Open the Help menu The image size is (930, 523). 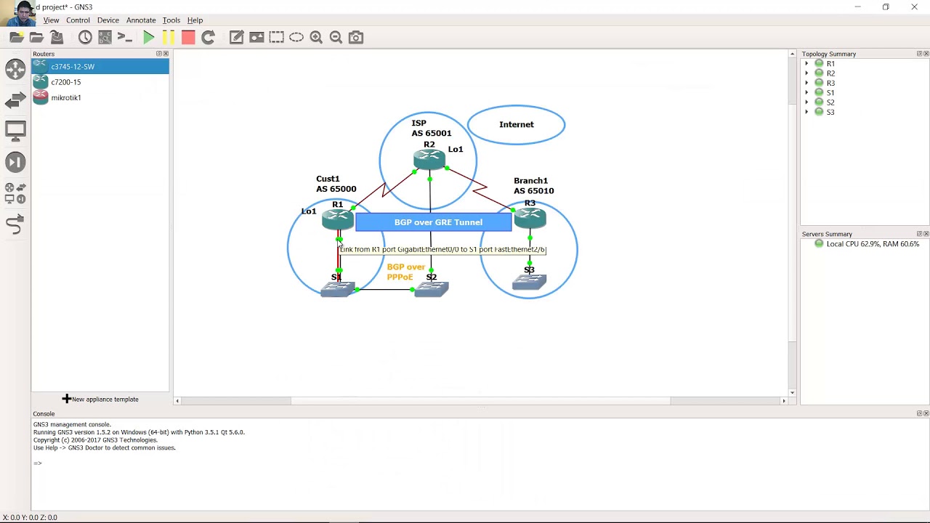(x=195, y=20)
